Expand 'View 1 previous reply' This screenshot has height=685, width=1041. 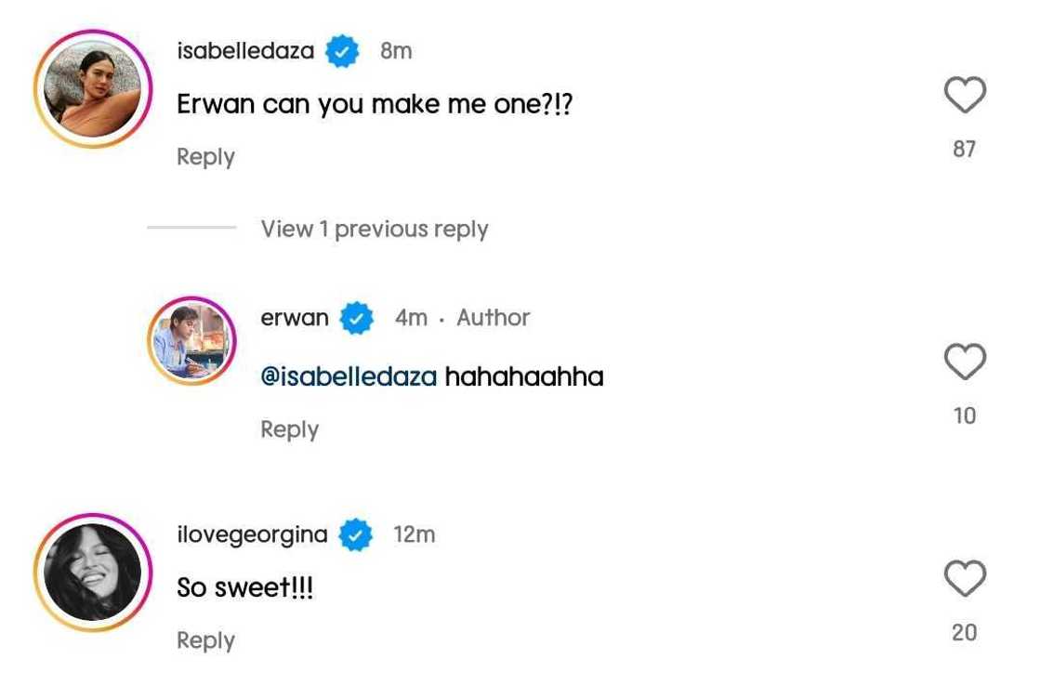tap(374, 229)
